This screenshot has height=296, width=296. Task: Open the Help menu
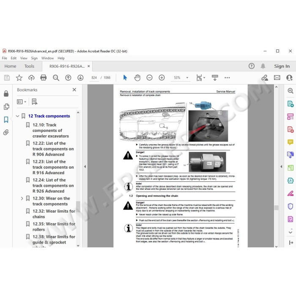point(61,58)
